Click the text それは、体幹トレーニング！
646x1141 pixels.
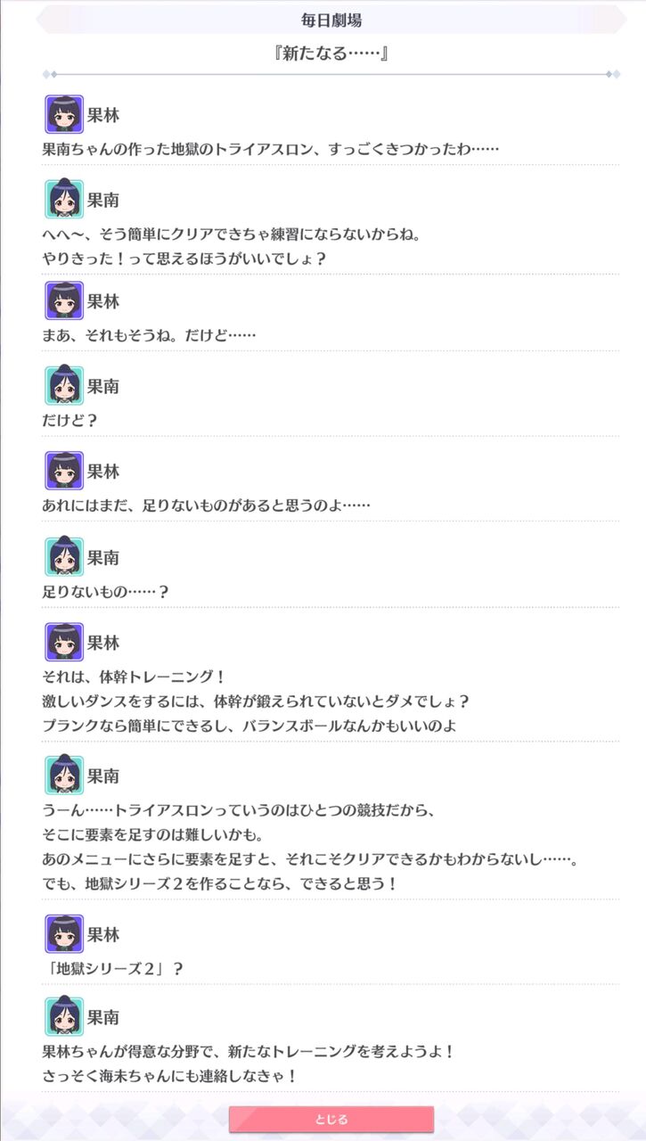pos(135,677)
